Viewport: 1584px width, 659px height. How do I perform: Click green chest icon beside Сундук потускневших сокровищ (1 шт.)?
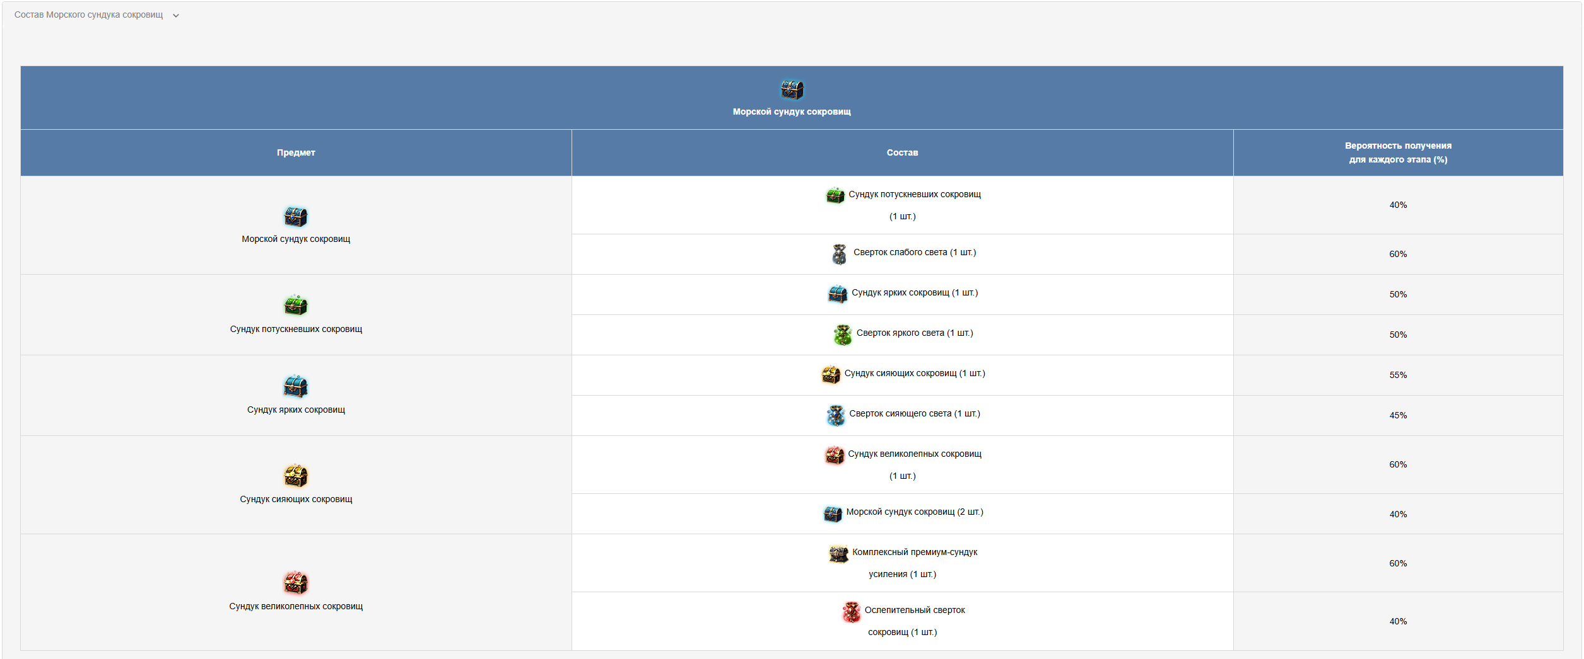click(x=835, y=195)
